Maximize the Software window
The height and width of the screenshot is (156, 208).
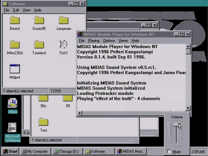point(76,4)
